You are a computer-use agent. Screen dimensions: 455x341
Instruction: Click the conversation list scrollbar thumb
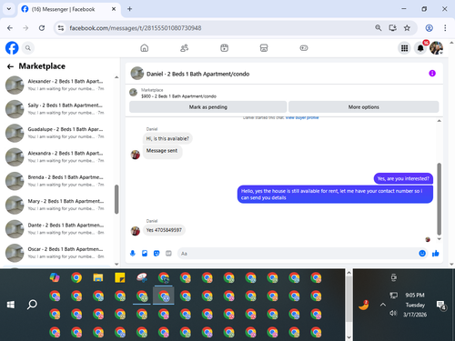[116, 199]
